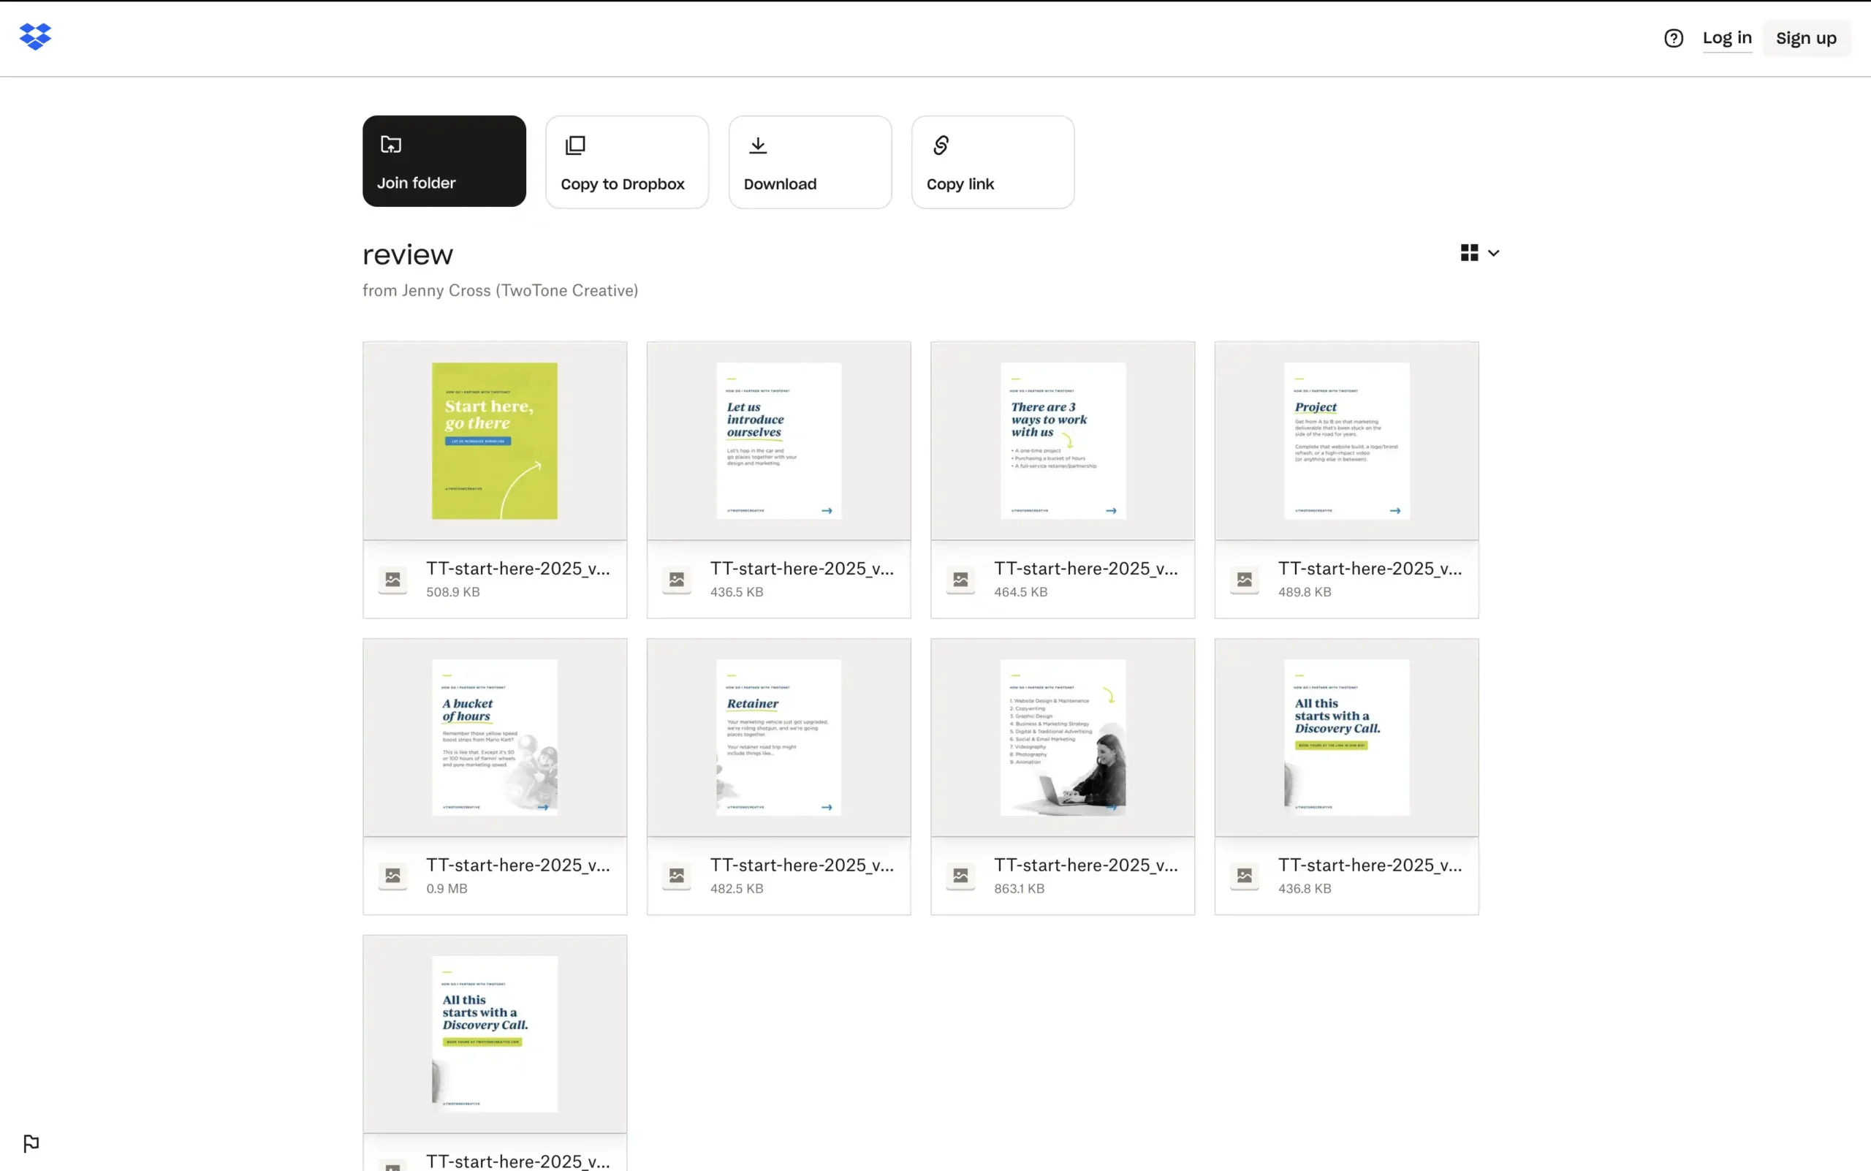Click the '508.9 KB' size label
Viewport: 1871px width, 1171px height.
(453, 591)
